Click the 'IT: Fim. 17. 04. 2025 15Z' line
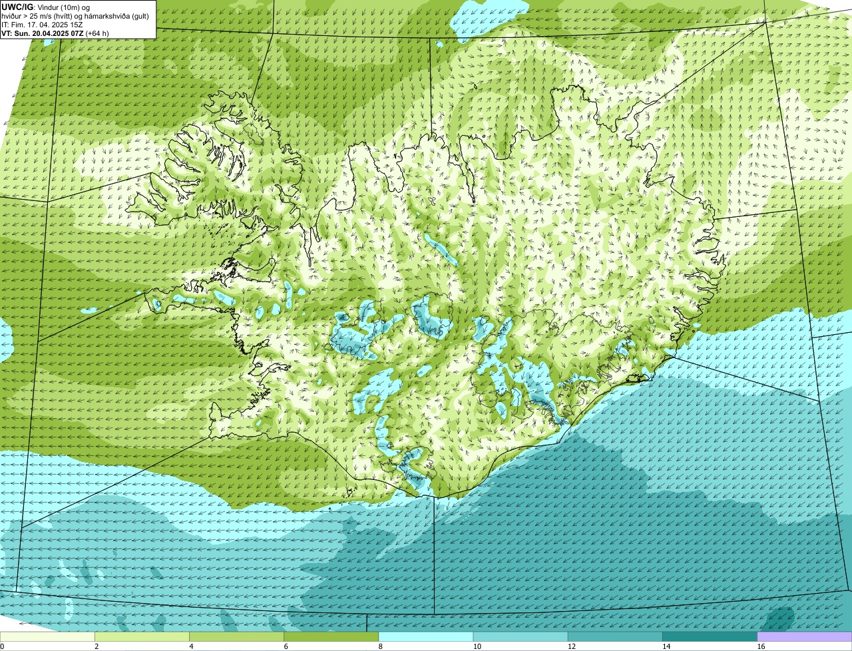 42,25
